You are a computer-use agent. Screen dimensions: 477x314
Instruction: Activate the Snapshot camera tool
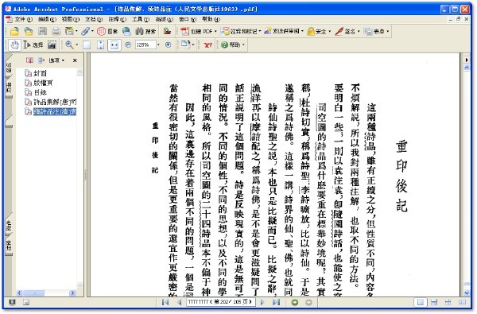click(52, 45)
